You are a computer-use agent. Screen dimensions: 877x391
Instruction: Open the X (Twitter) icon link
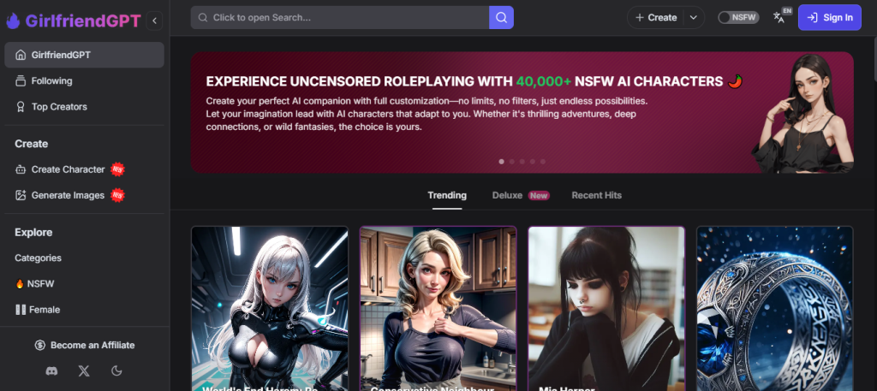(84, 370)
